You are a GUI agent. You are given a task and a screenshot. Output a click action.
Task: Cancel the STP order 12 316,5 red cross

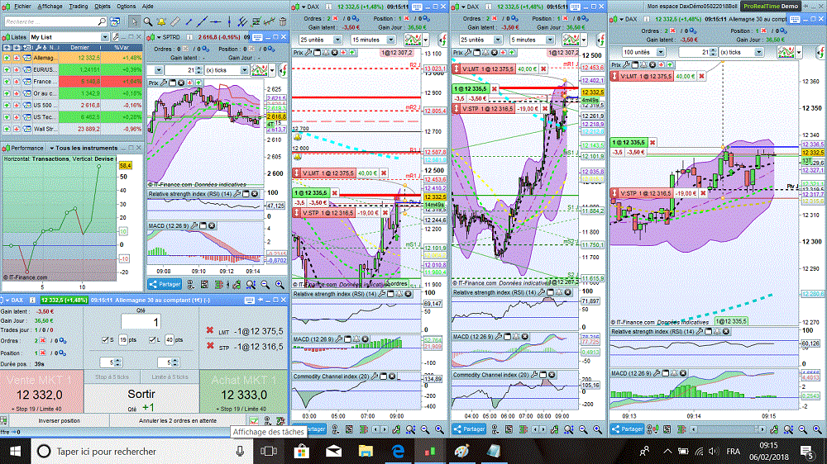point(210,346)
